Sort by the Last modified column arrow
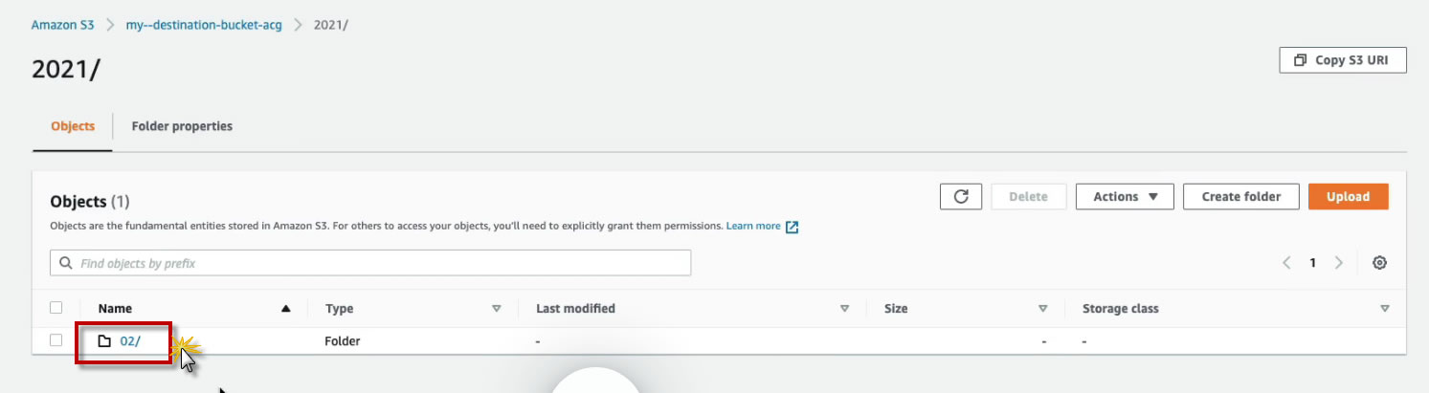The width and height of the screenshot is (1429, 393). [844, 309]
